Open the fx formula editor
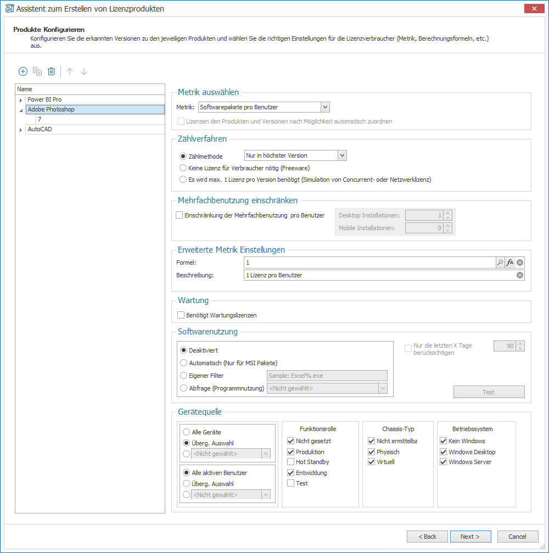This screenshot has width=549, height=553. 510,262
